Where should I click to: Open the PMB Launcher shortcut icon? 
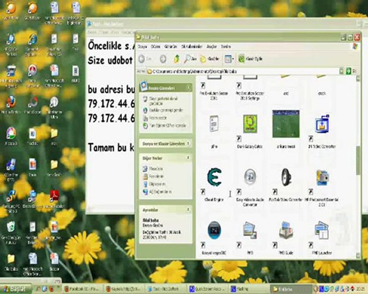click(x=322, y=230)
